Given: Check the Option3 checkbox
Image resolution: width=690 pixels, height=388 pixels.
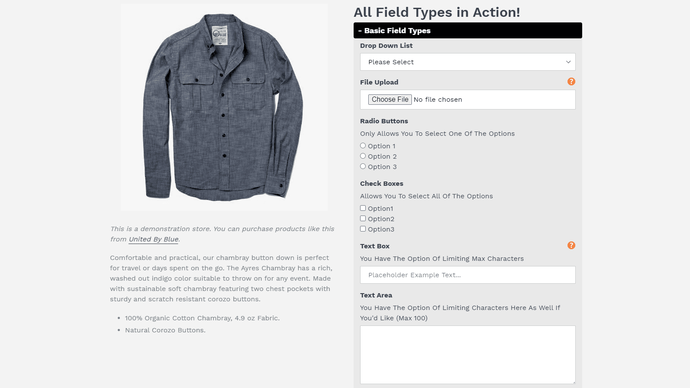Looking at the screenshot, I should click(363, 228).
